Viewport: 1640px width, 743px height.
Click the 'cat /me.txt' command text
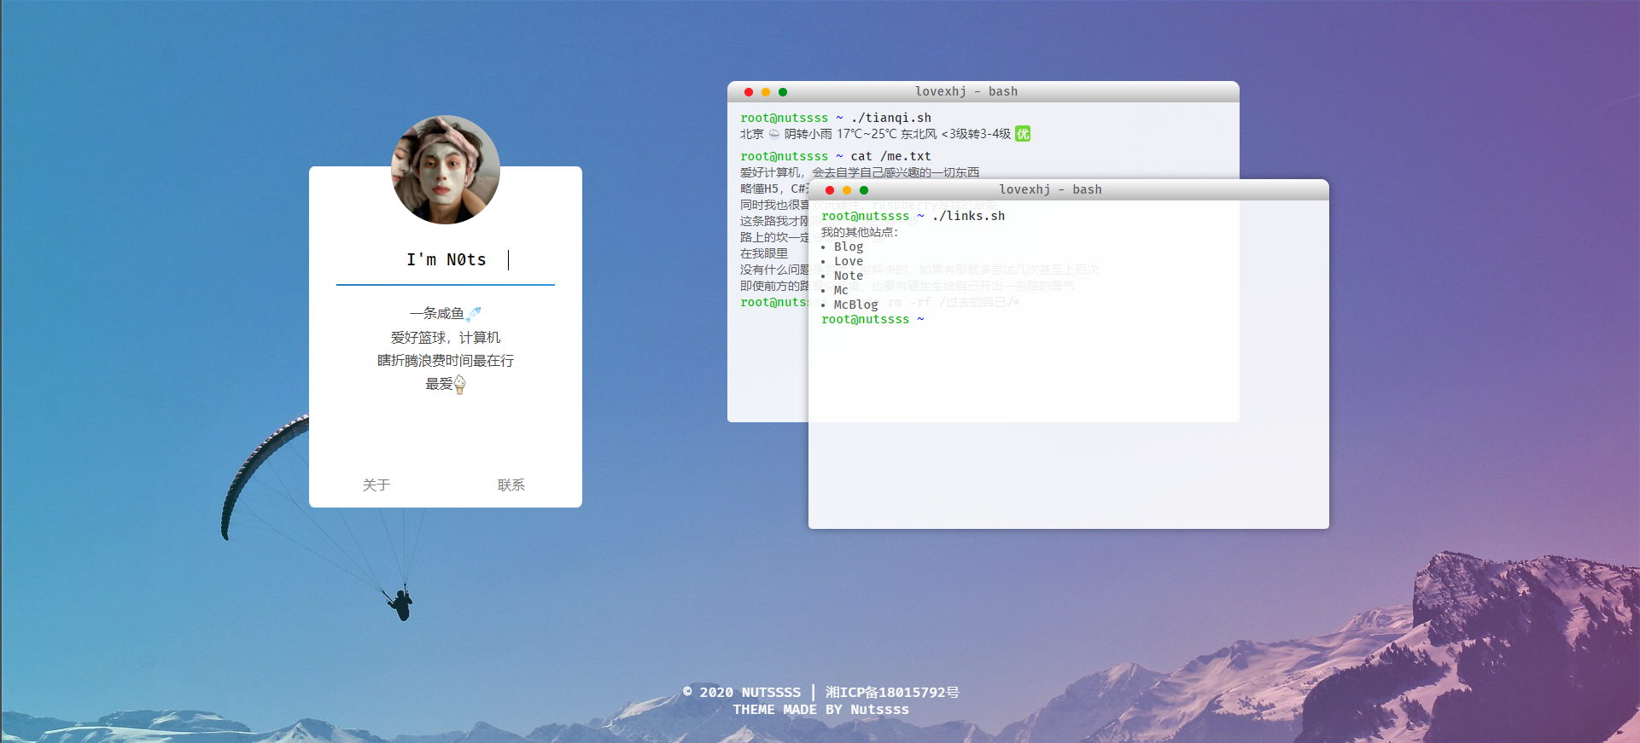point(890,156)
